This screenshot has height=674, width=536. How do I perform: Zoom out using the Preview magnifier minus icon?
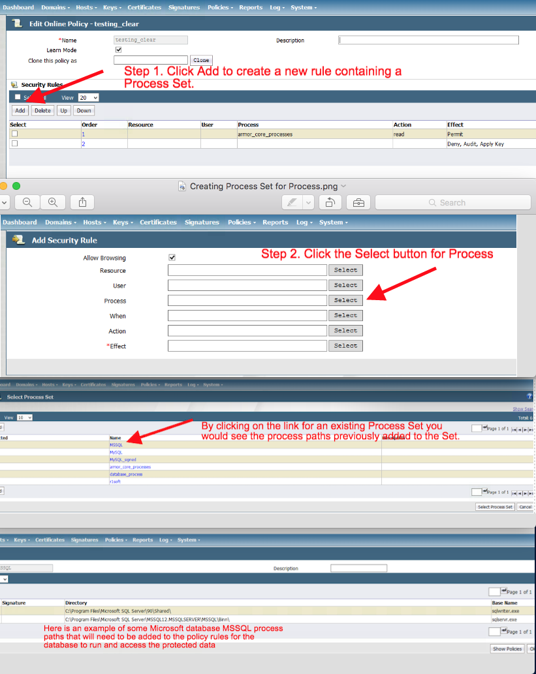point(27,202)
